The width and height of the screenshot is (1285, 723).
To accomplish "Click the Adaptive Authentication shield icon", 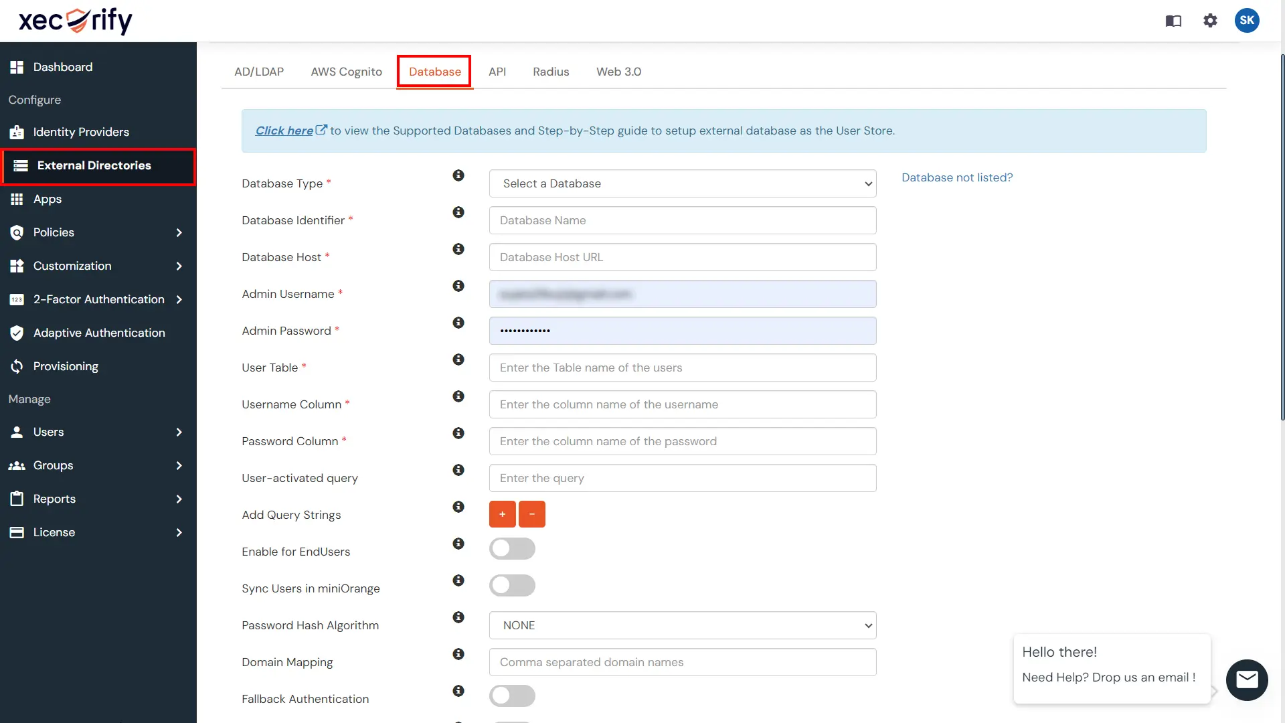I will (x=17, y=333).
